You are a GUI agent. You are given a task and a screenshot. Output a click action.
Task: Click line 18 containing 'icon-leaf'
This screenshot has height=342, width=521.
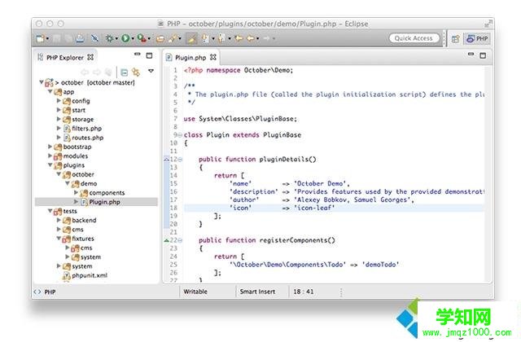click(x=334, y=208)
